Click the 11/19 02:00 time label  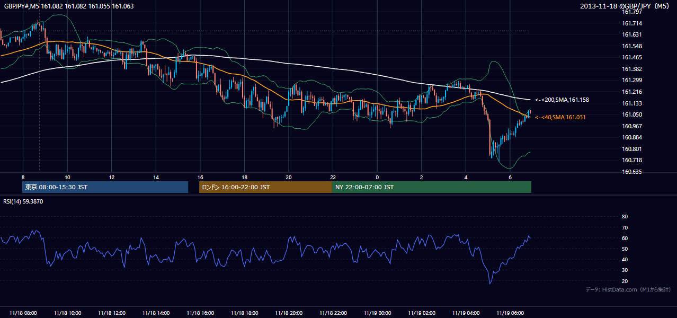pos(422,313)
